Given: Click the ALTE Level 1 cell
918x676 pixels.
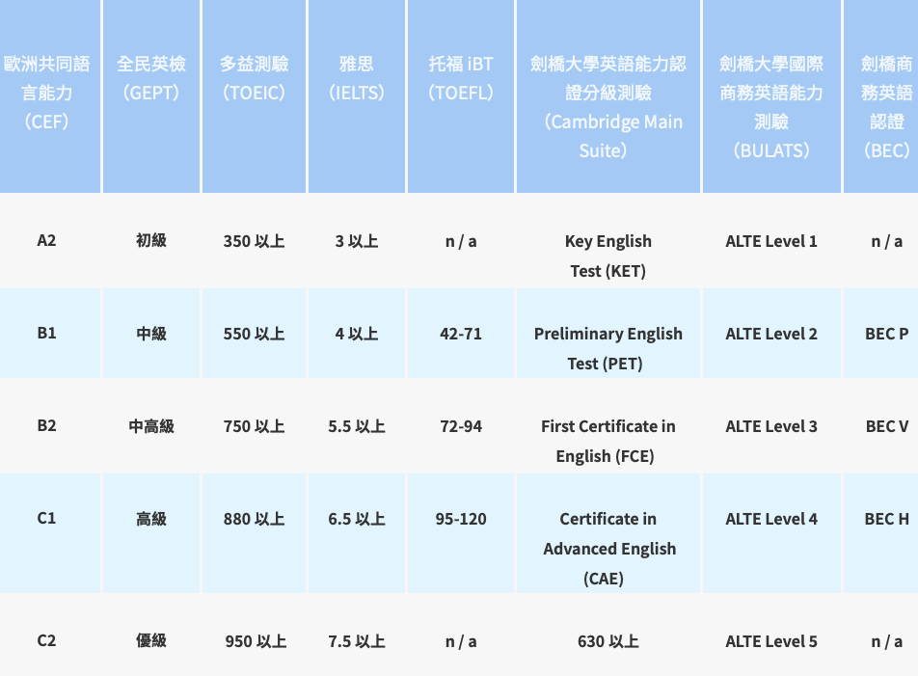Looking at the screenshot, I should [x=771, y=241].
